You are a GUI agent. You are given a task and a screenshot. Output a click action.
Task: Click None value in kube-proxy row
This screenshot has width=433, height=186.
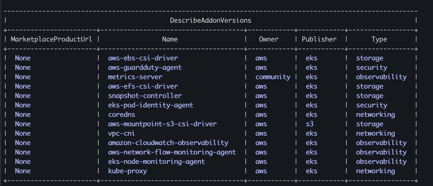pos(23,171)
